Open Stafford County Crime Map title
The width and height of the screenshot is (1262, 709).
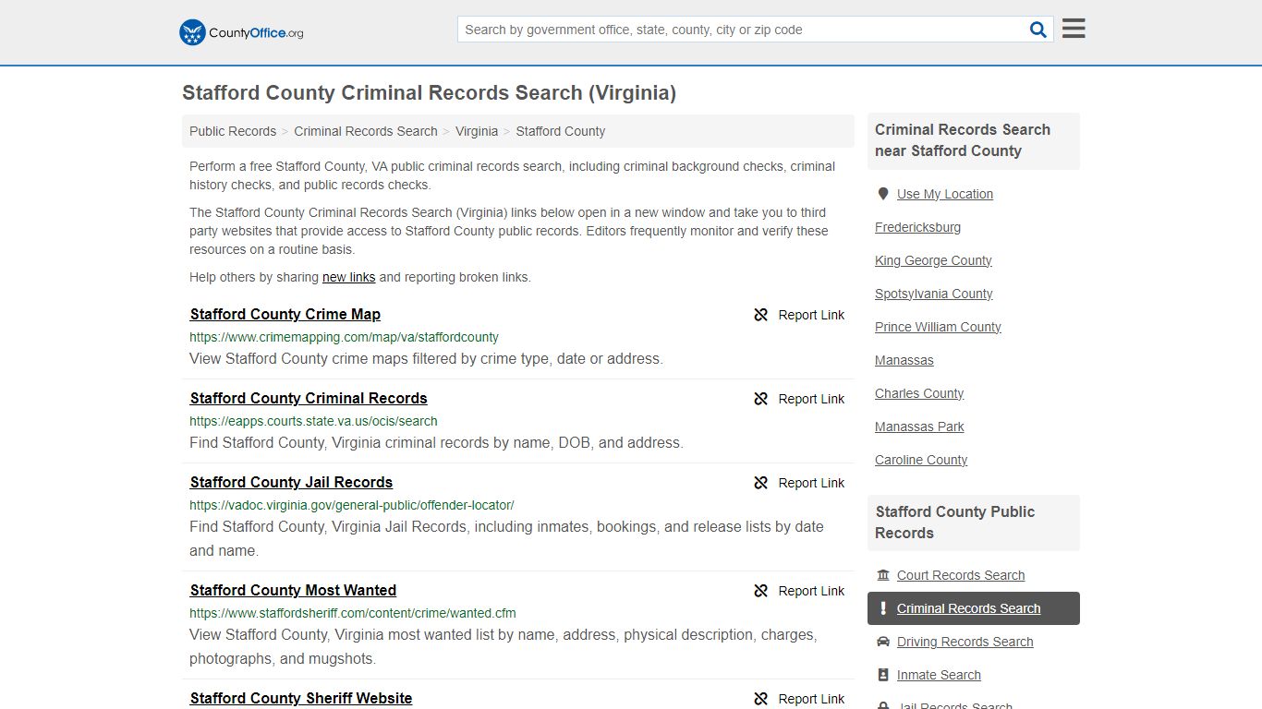[x=285, y=314]
